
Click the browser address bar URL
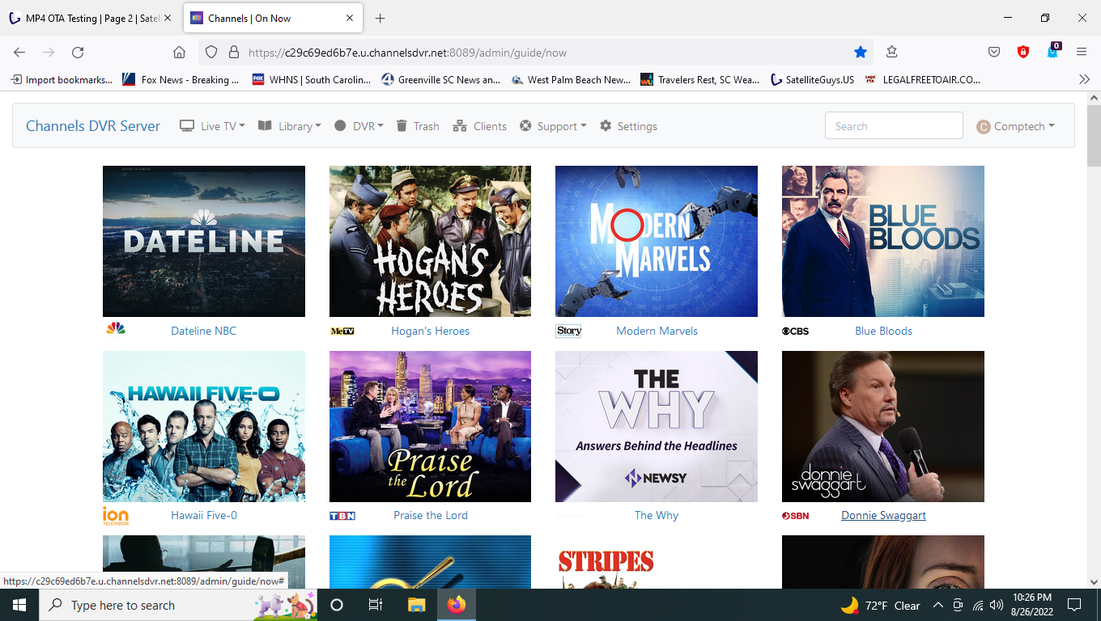coord(407,53)
